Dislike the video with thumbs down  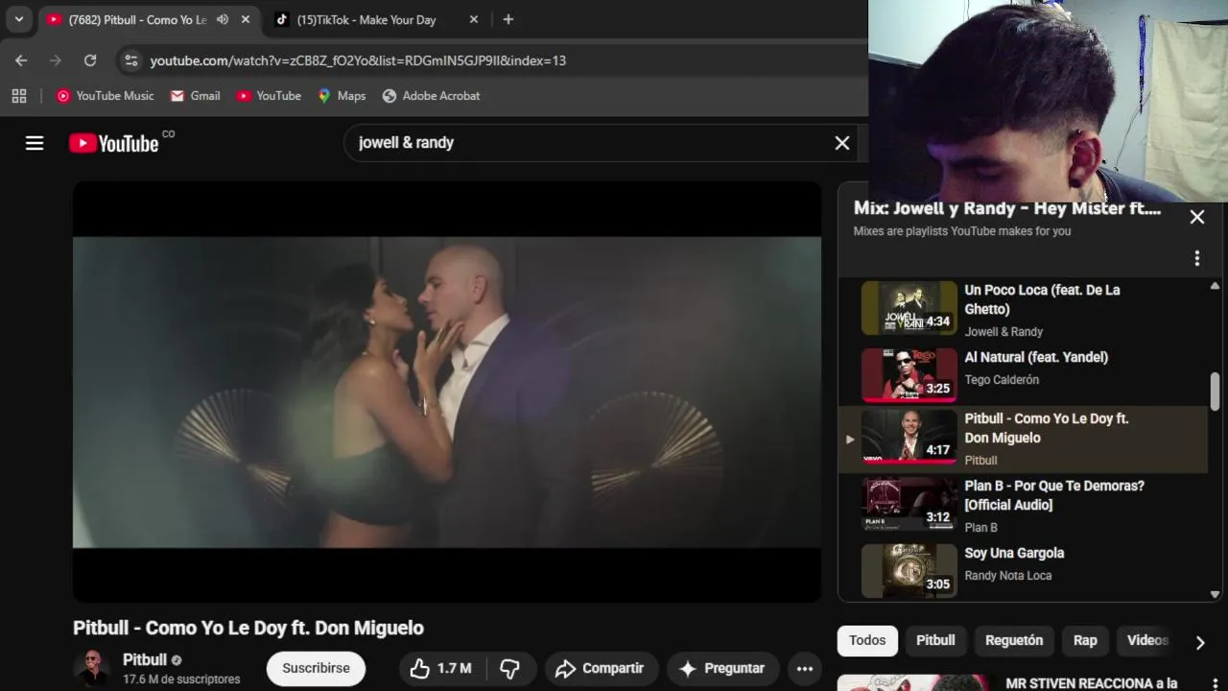510,668
